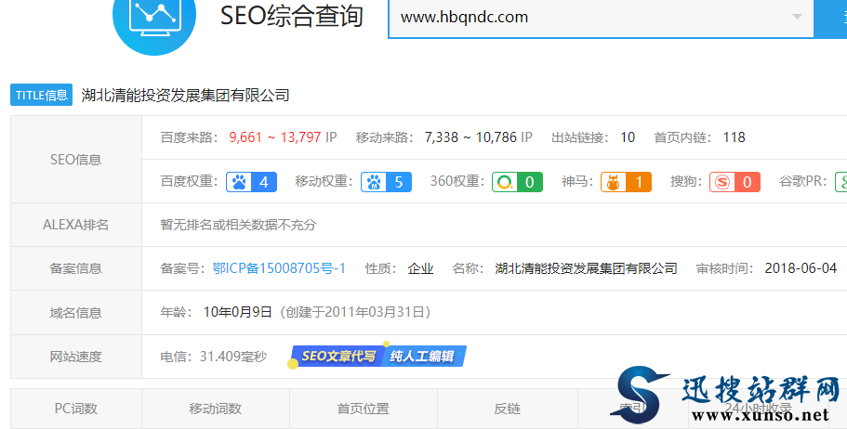
Task: Click the site title 湖北清能投资发展集团有限公司 heading
Action: tap(185, 96)
